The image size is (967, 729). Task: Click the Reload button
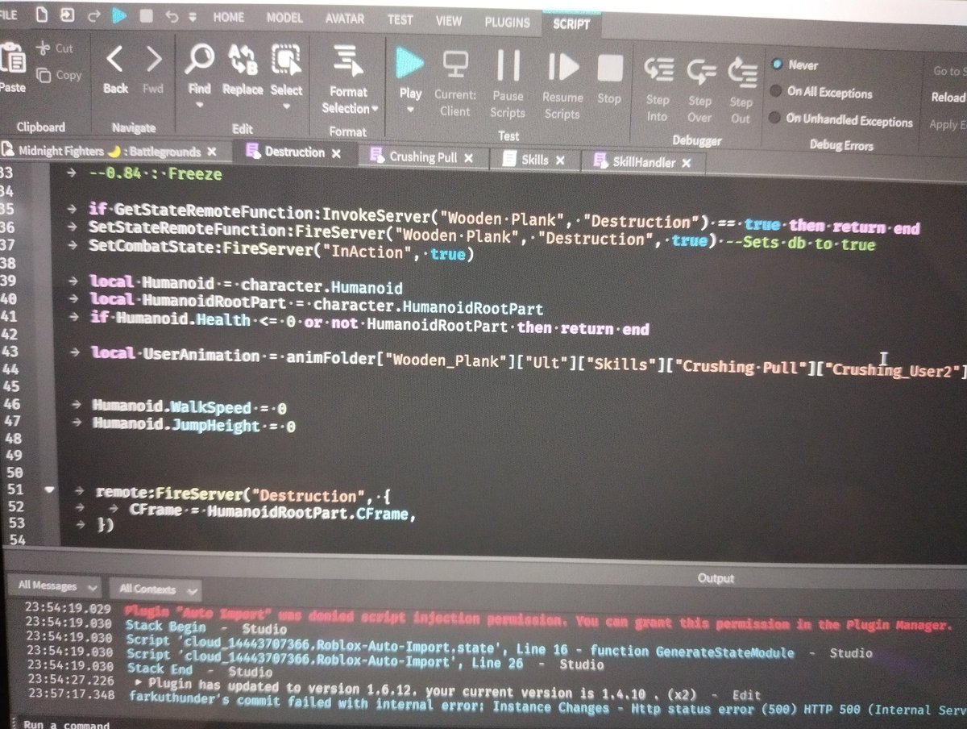(948, 97)
